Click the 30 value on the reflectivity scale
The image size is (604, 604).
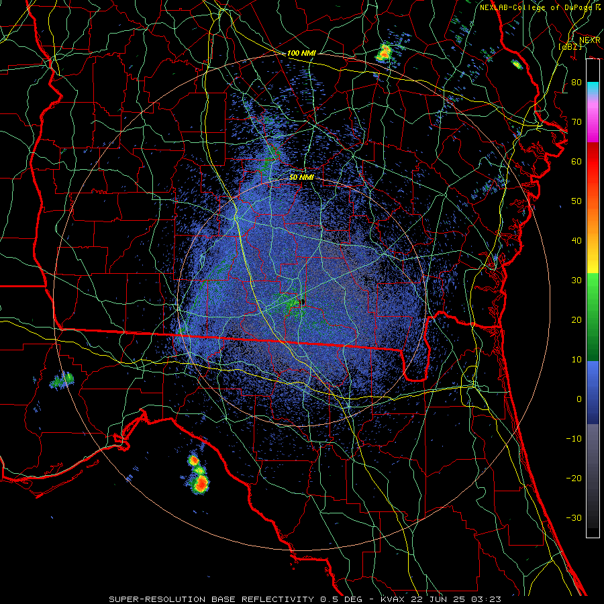click(576, 281)
